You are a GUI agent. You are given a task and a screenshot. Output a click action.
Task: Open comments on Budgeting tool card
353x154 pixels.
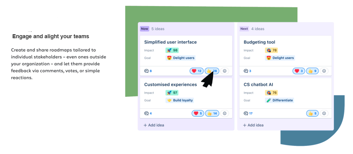click(248, 71)
